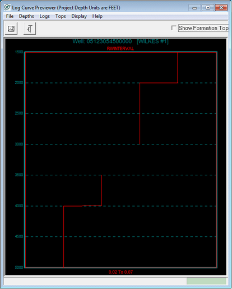The image size is (232, 289).
Task: Click the 3000 depth label
Action: 19,144
